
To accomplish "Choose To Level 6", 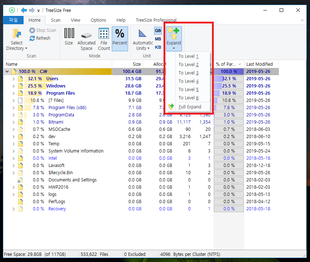I will 188,98.
